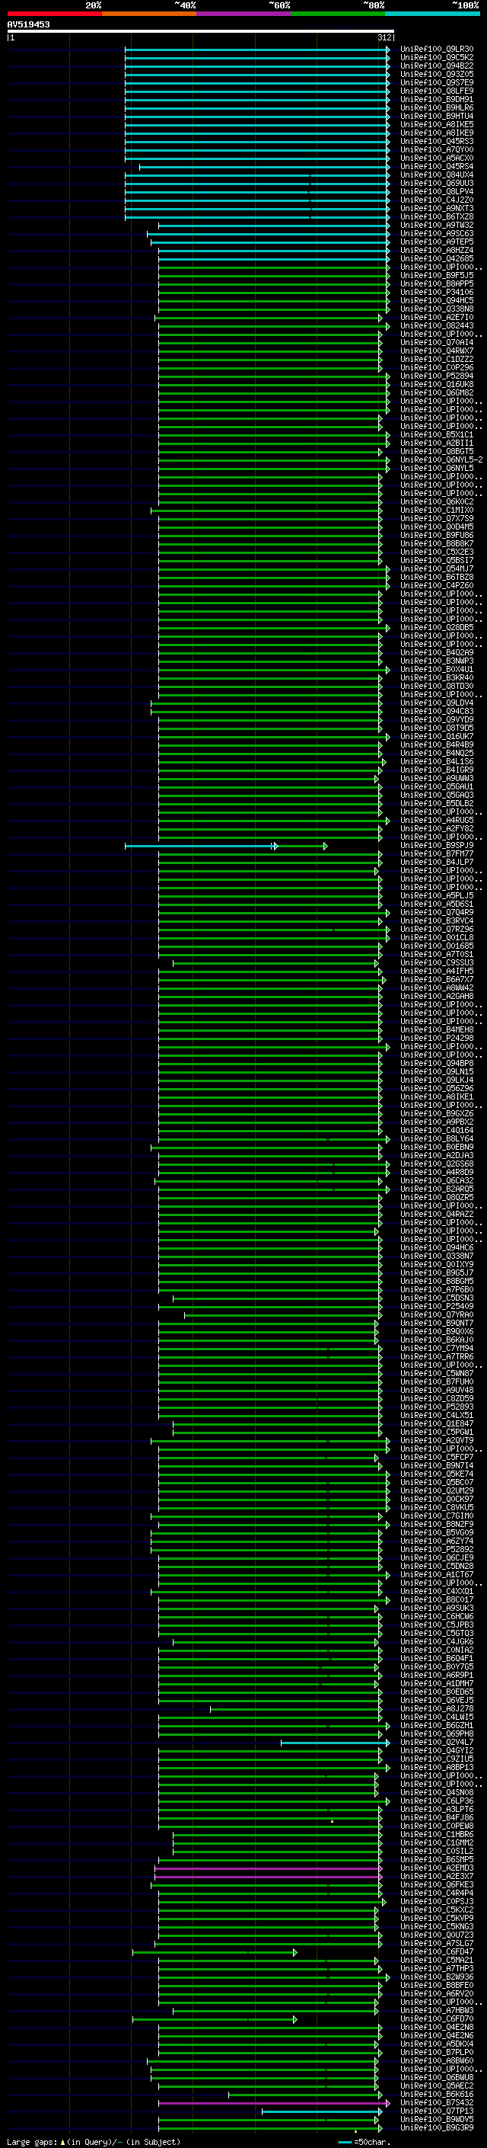This screenshot has height=2148, width=487.
Task: Select hit UniRef100_A5PLJ5
Action: coord(437,895)
